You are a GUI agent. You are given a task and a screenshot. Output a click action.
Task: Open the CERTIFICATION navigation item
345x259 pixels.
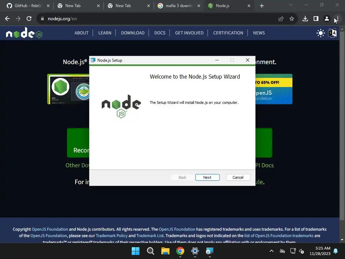pos(228,33)
